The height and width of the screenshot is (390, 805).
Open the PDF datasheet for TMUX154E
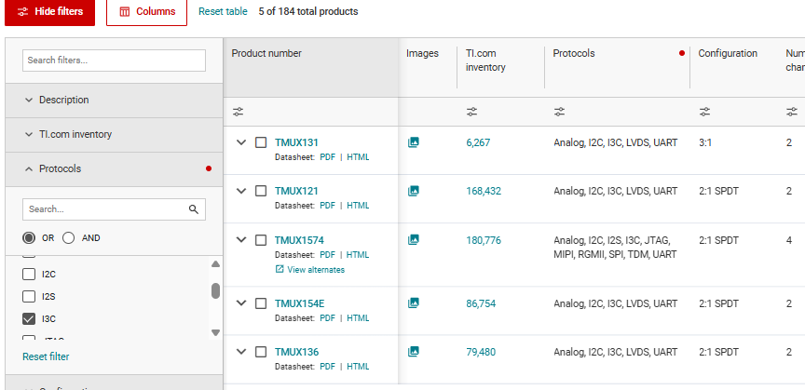pos(328,317)
